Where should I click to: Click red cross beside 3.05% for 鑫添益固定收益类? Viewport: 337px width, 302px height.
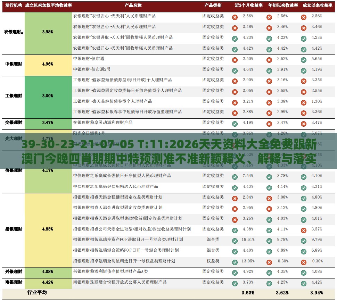pos(235,92)
